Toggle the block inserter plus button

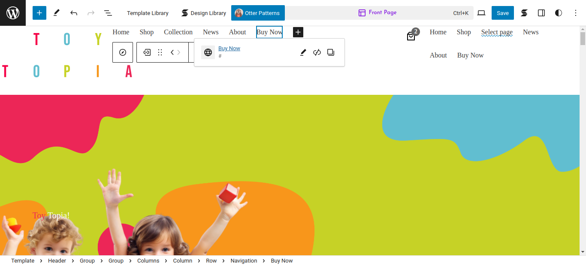[x=39, y=13]
